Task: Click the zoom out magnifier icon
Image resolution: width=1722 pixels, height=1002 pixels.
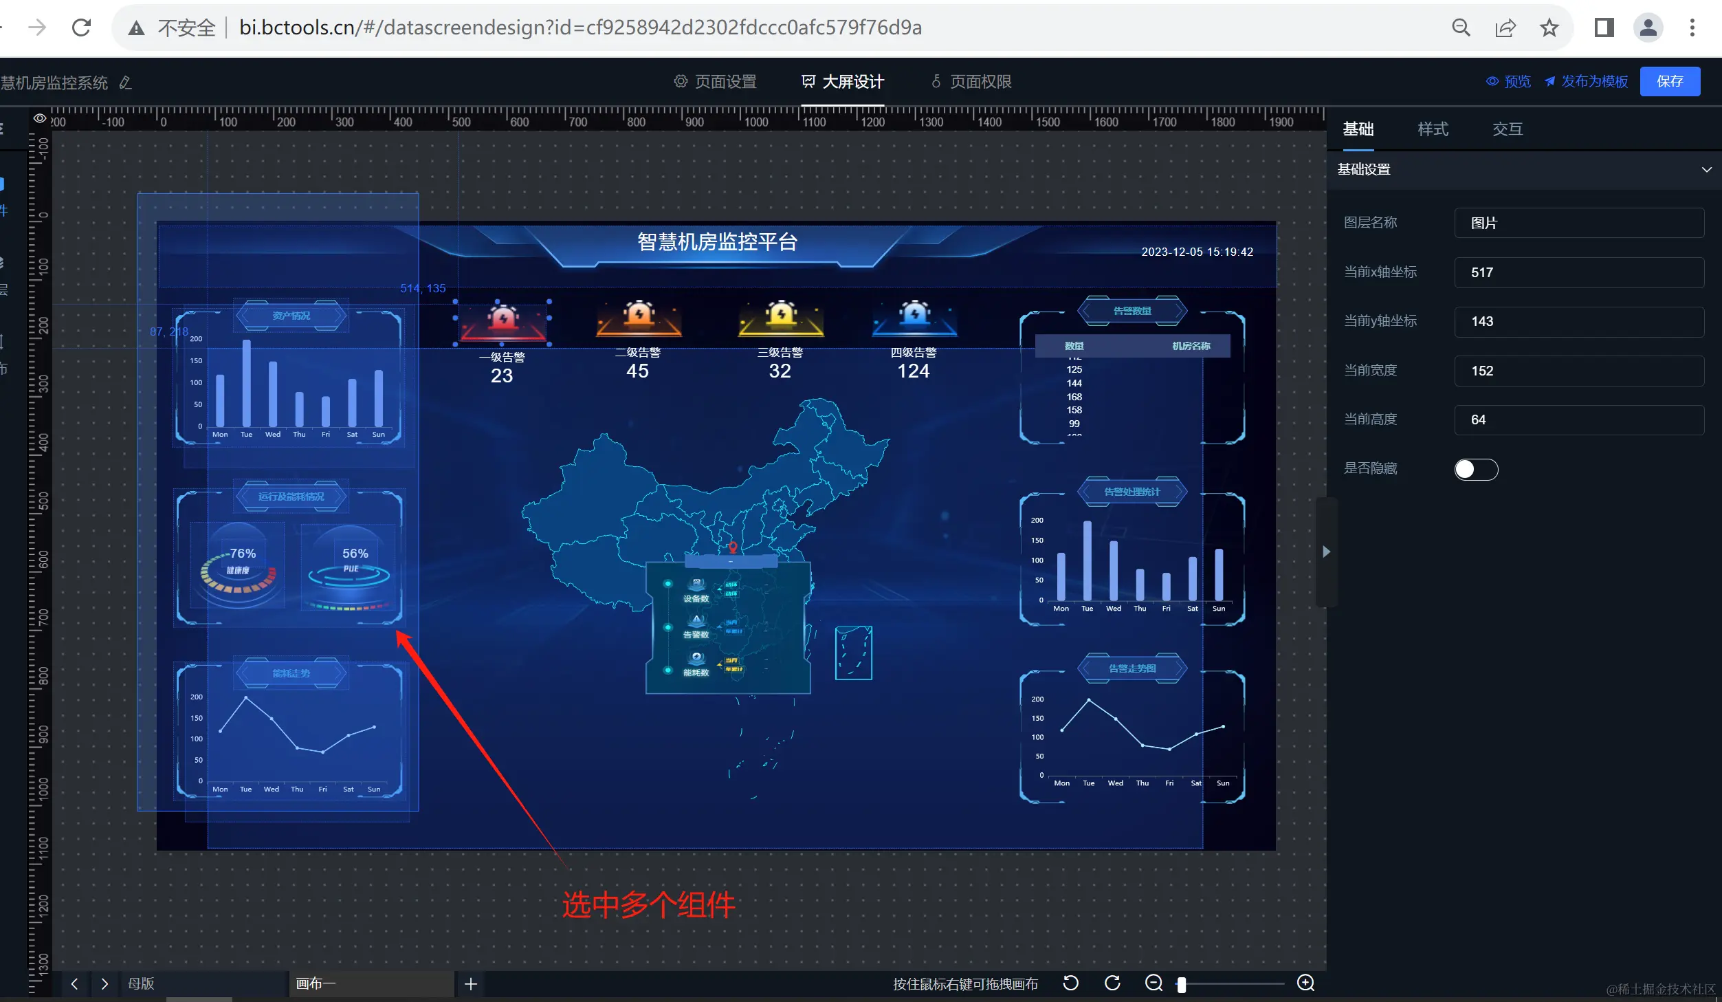Action: pos(1153,983)
